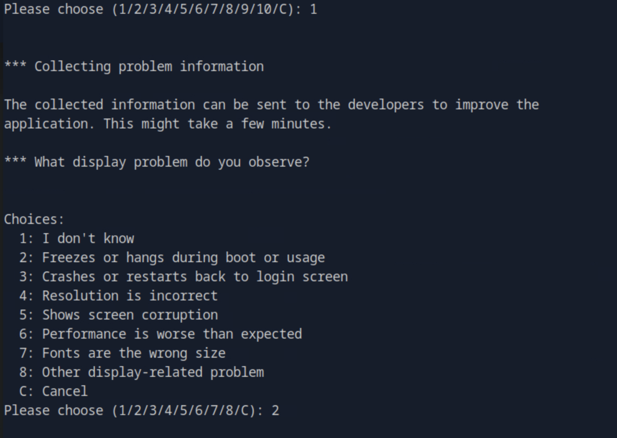Click "What display problem do you observe?" text
617x438 pixels.
point(172,162)
